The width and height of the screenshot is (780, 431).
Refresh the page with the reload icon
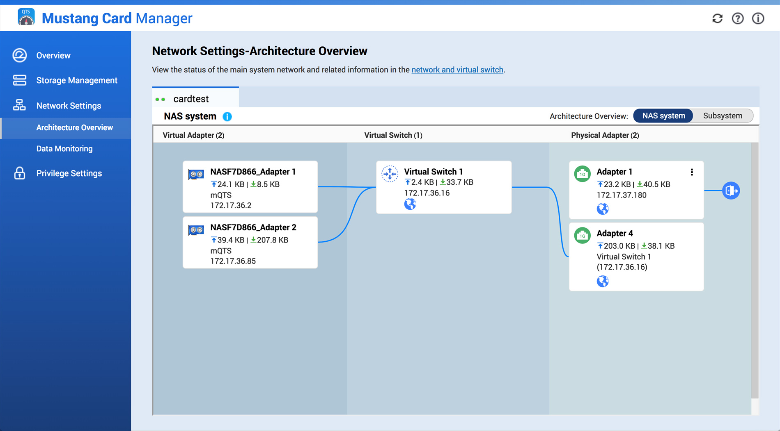pos(717,18)
